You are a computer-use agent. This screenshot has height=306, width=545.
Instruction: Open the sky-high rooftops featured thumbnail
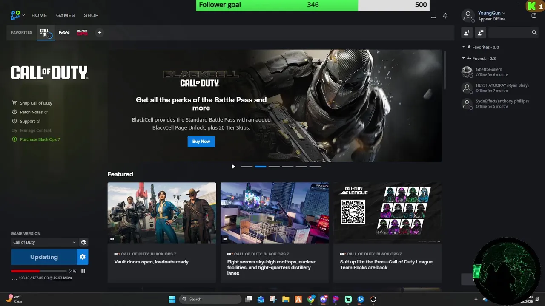pyautogui.click(x=275, y=213)
